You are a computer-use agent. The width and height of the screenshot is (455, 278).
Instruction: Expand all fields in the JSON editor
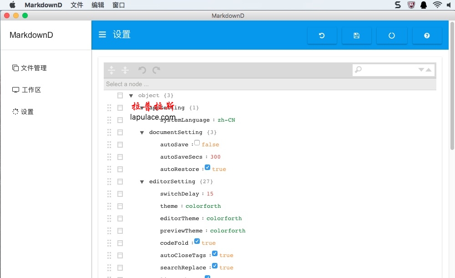(111, 70)
